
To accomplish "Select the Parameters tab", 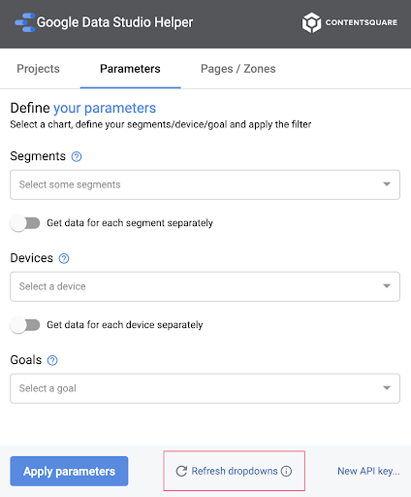I will (130, 69).
